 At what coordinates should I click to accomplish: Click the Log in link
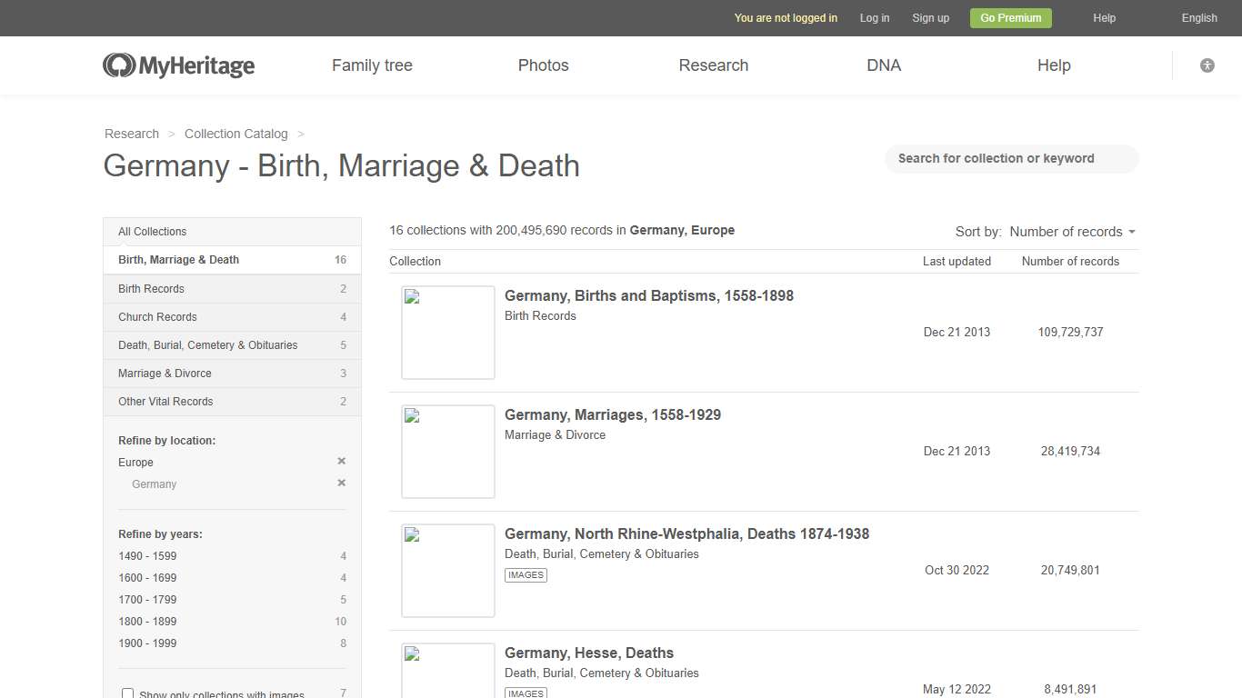(x=874, y=17)
